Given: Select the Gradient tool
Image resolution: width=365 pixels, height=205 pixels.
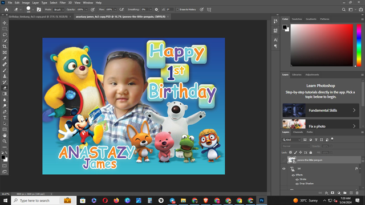Looking at the screenshot, I should pyautogui.click(x=5, y=94).
